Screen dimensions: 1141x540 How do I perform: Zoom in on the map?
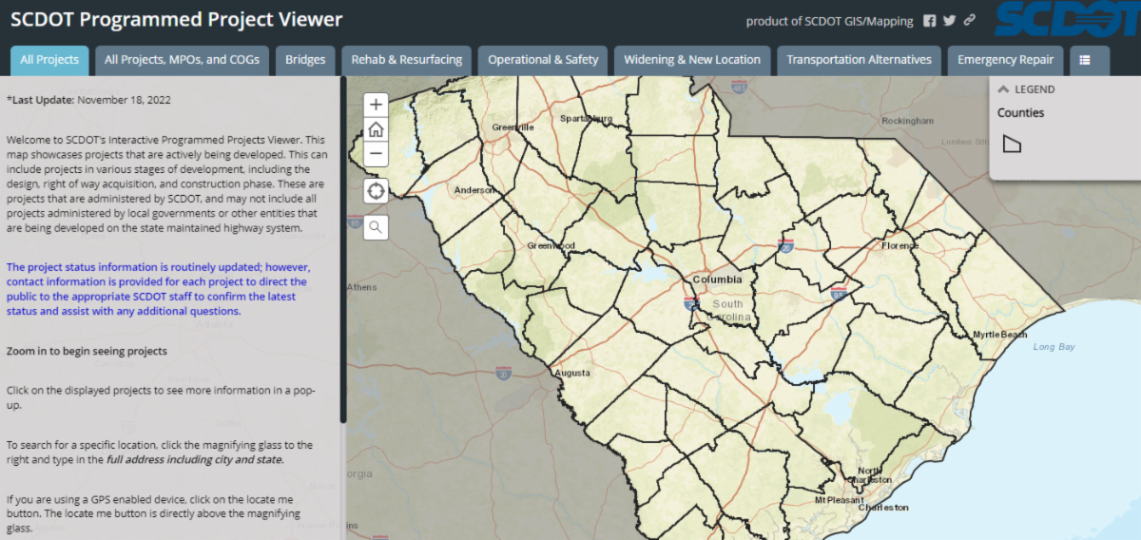(x=376, y=105)
